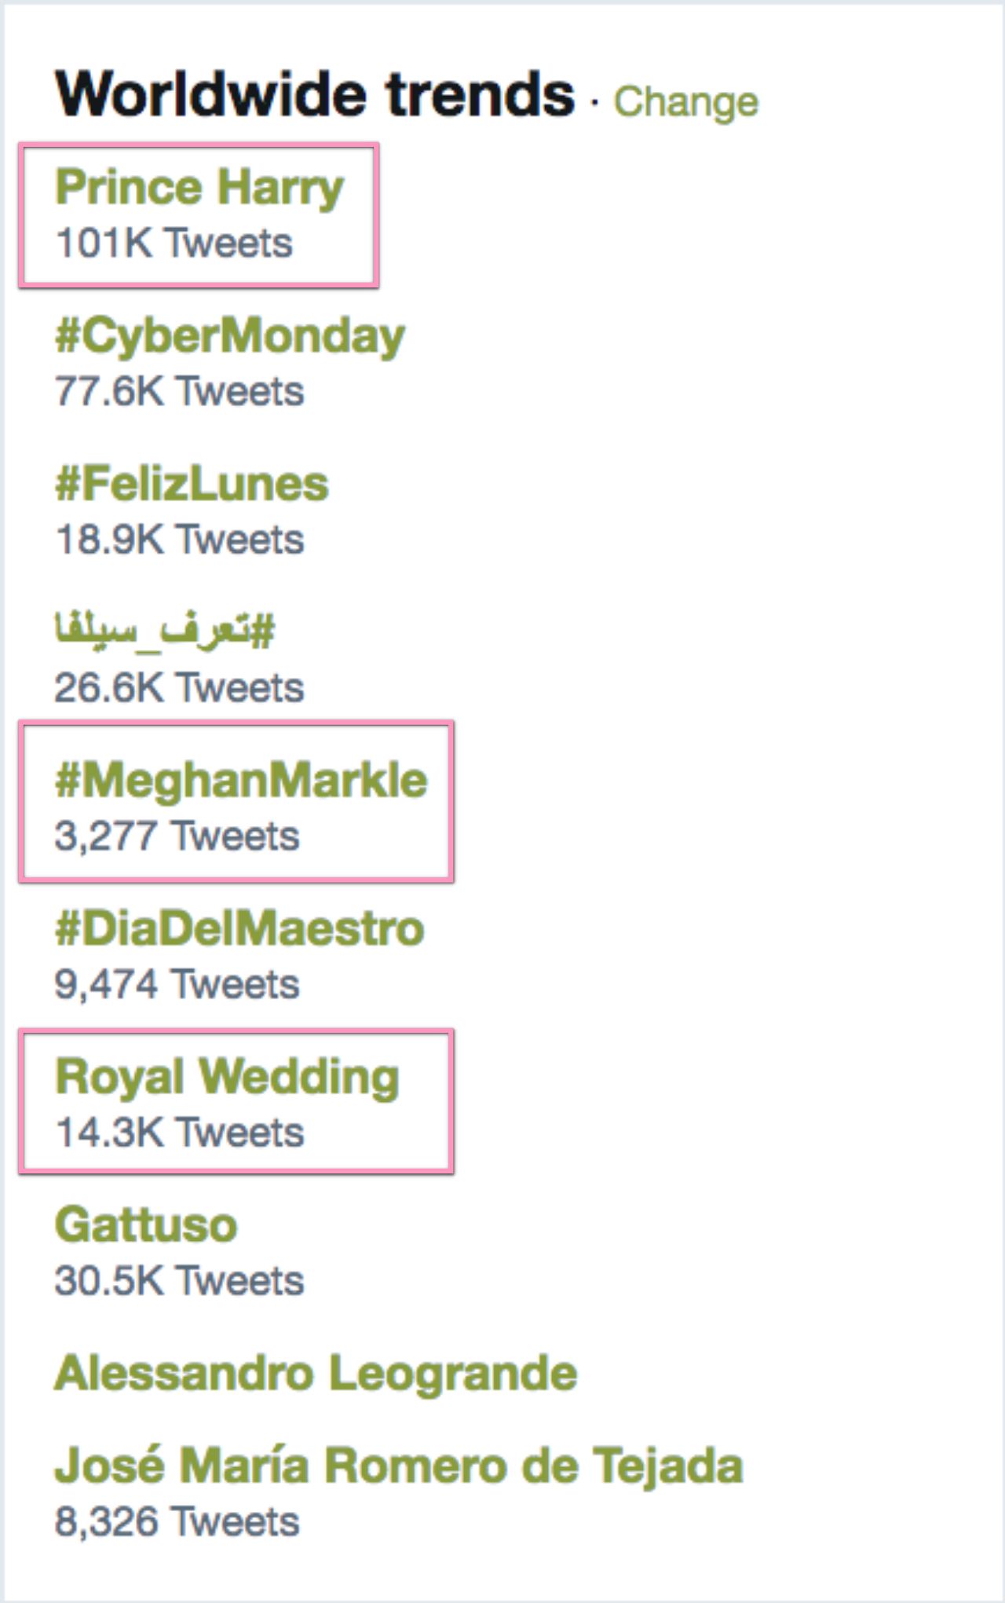Click the 9,474 Tweets count
The height and width of the screenshot is (1603, 1005).
[177, 984]
